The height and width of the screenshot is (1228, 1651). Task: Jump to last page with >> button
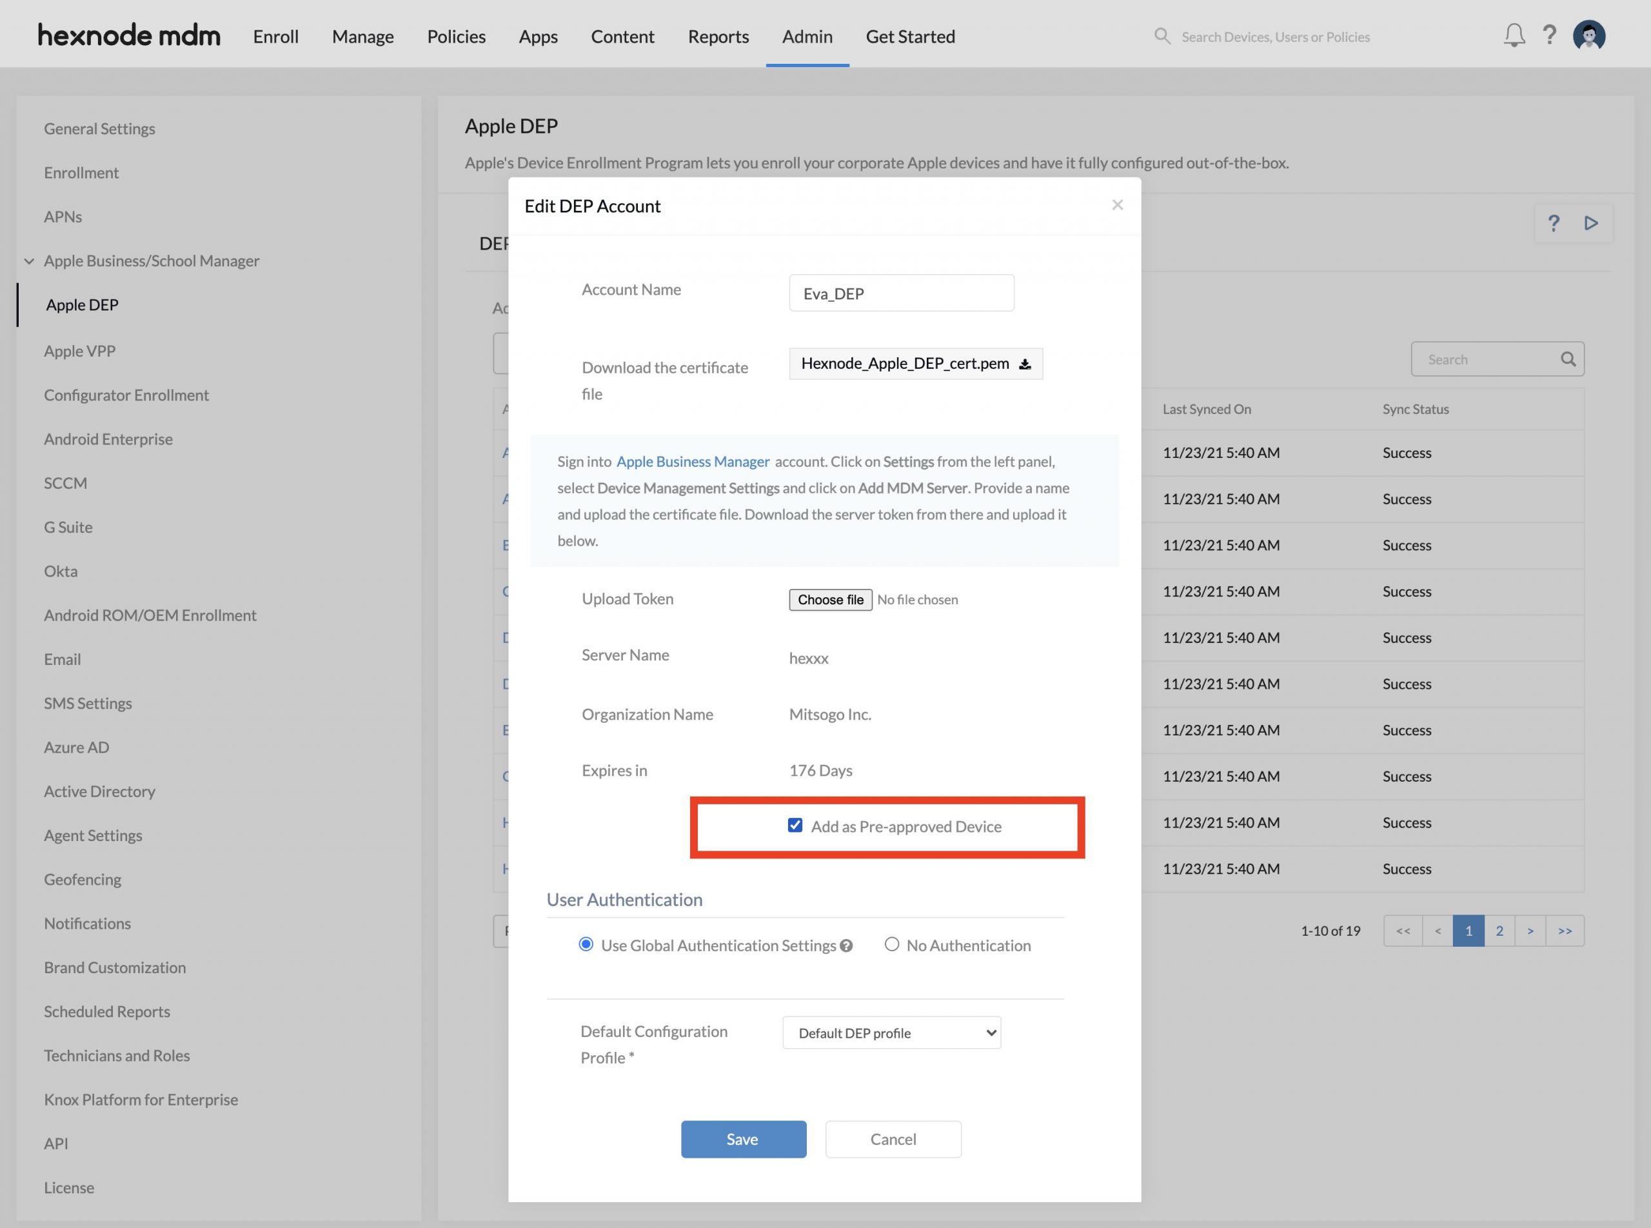tap(1565, 931)
